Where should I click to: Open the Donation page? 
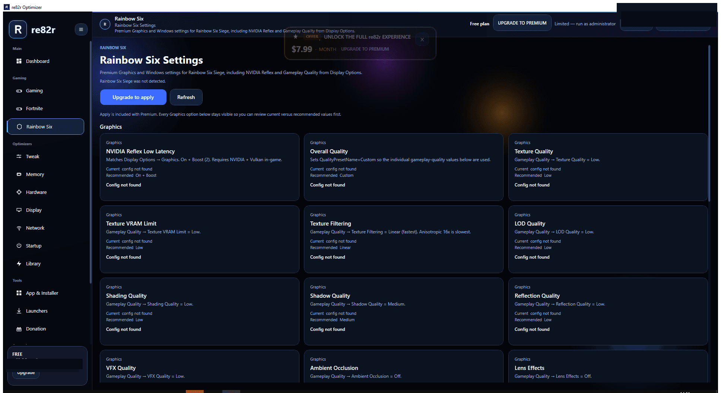coord(45,329)
